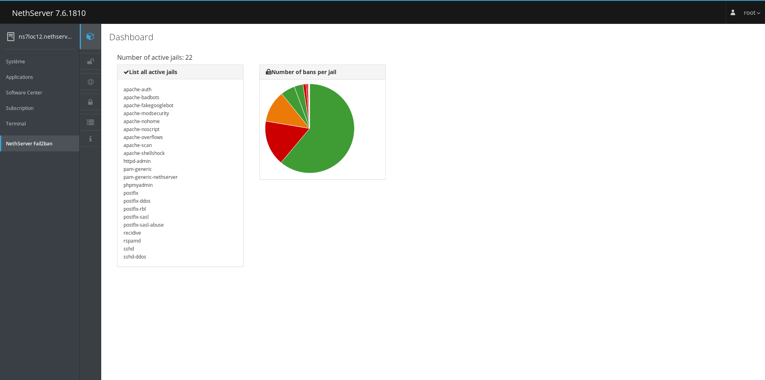The height and width of the screenshot is (380, 765).
Task: Click the user avatar icon in header
Action: pos(733,13)
